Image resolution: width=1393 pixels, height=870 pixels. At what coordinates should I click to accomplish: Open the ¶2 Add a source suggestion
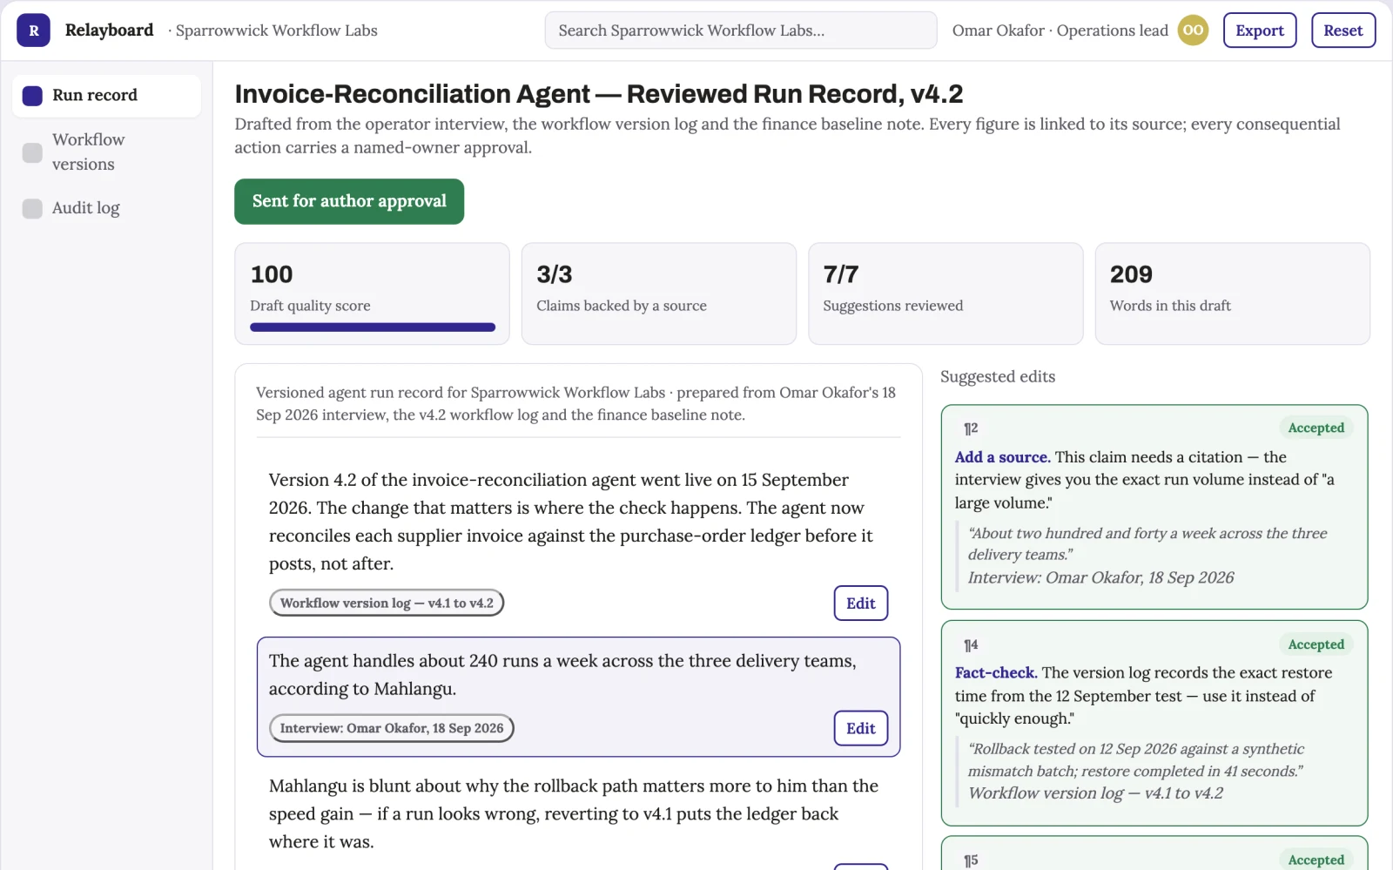click(x=1154, y=507)
